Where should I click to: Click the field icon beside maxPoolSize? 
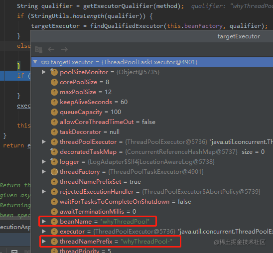tap(54, 92)
